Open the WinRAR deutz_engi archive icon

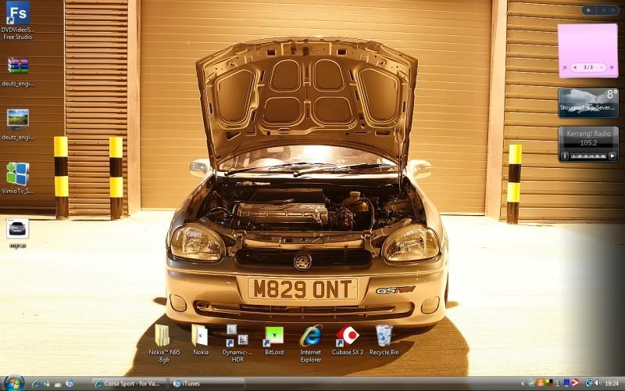pos(17,66)
